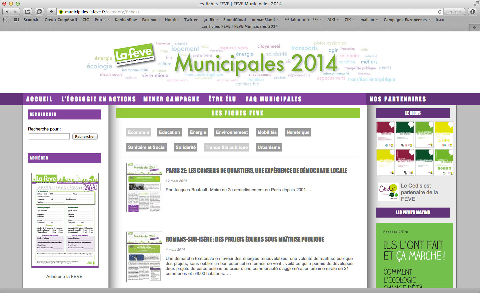Show the Top Sites grid icon
Image resolution: width=480 pixels, height=293 pixels.
pyautogui.click(x=16, y=20)
